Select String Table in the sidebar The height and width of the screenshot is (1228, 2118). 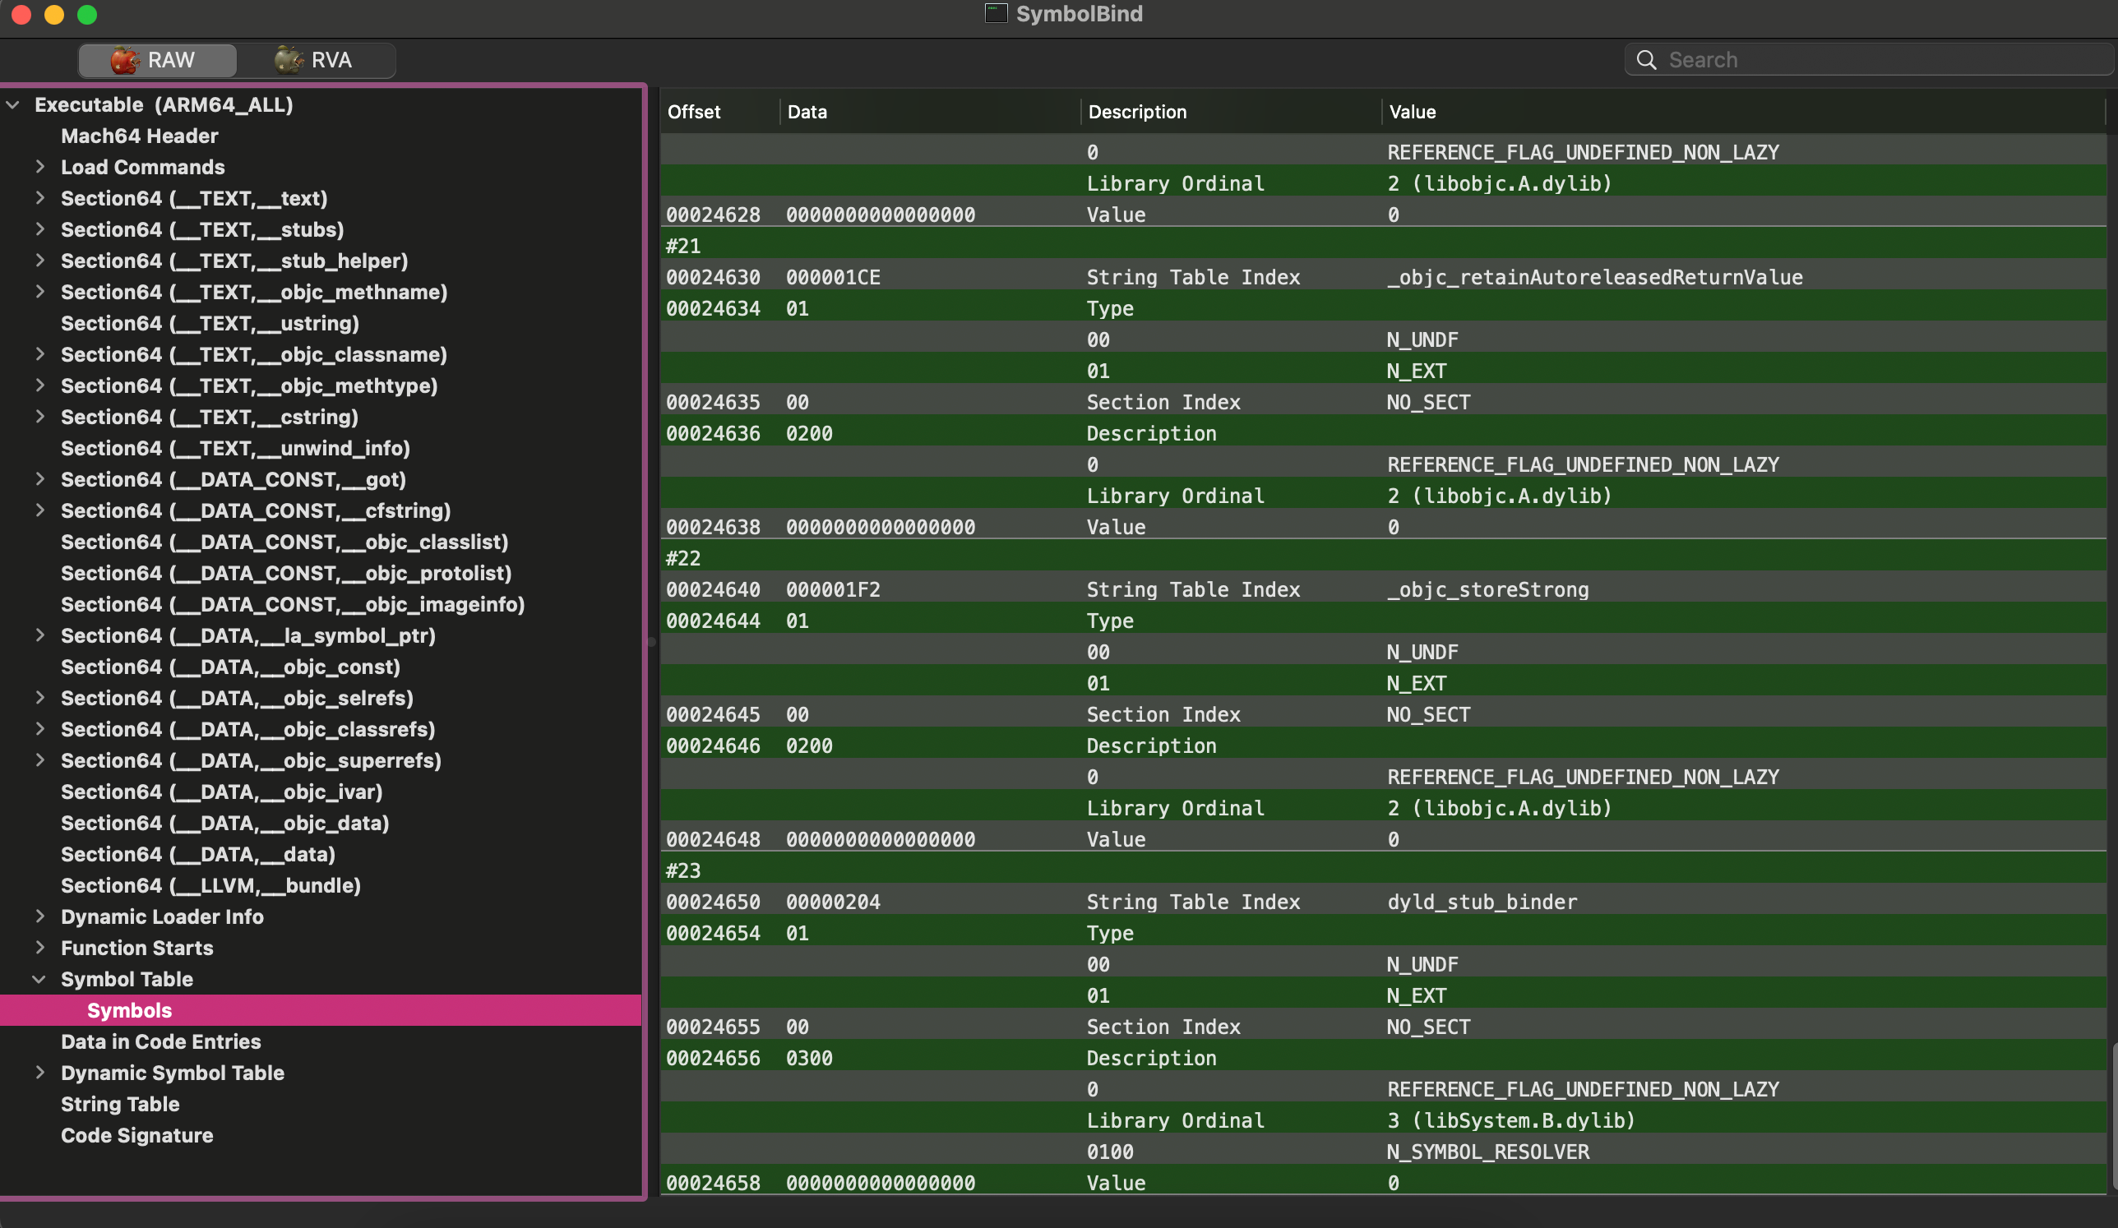click(x=120, y=1104)
